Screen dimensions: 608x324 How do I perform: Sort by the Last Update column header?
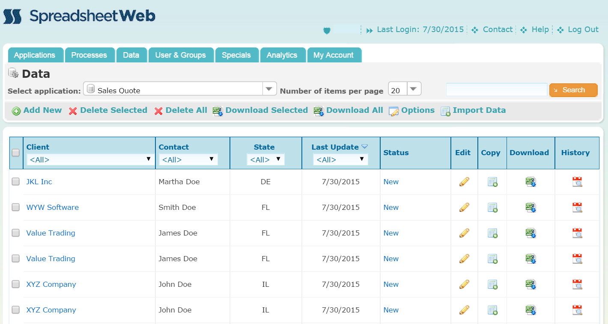[335, 147]
